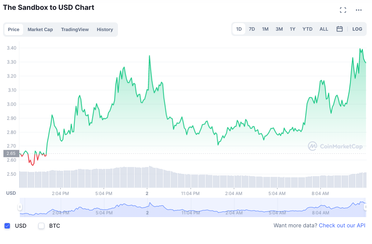The image size is (372, 244).
Task: Toggle LOG scale on chart
Action: click(357, 29)
